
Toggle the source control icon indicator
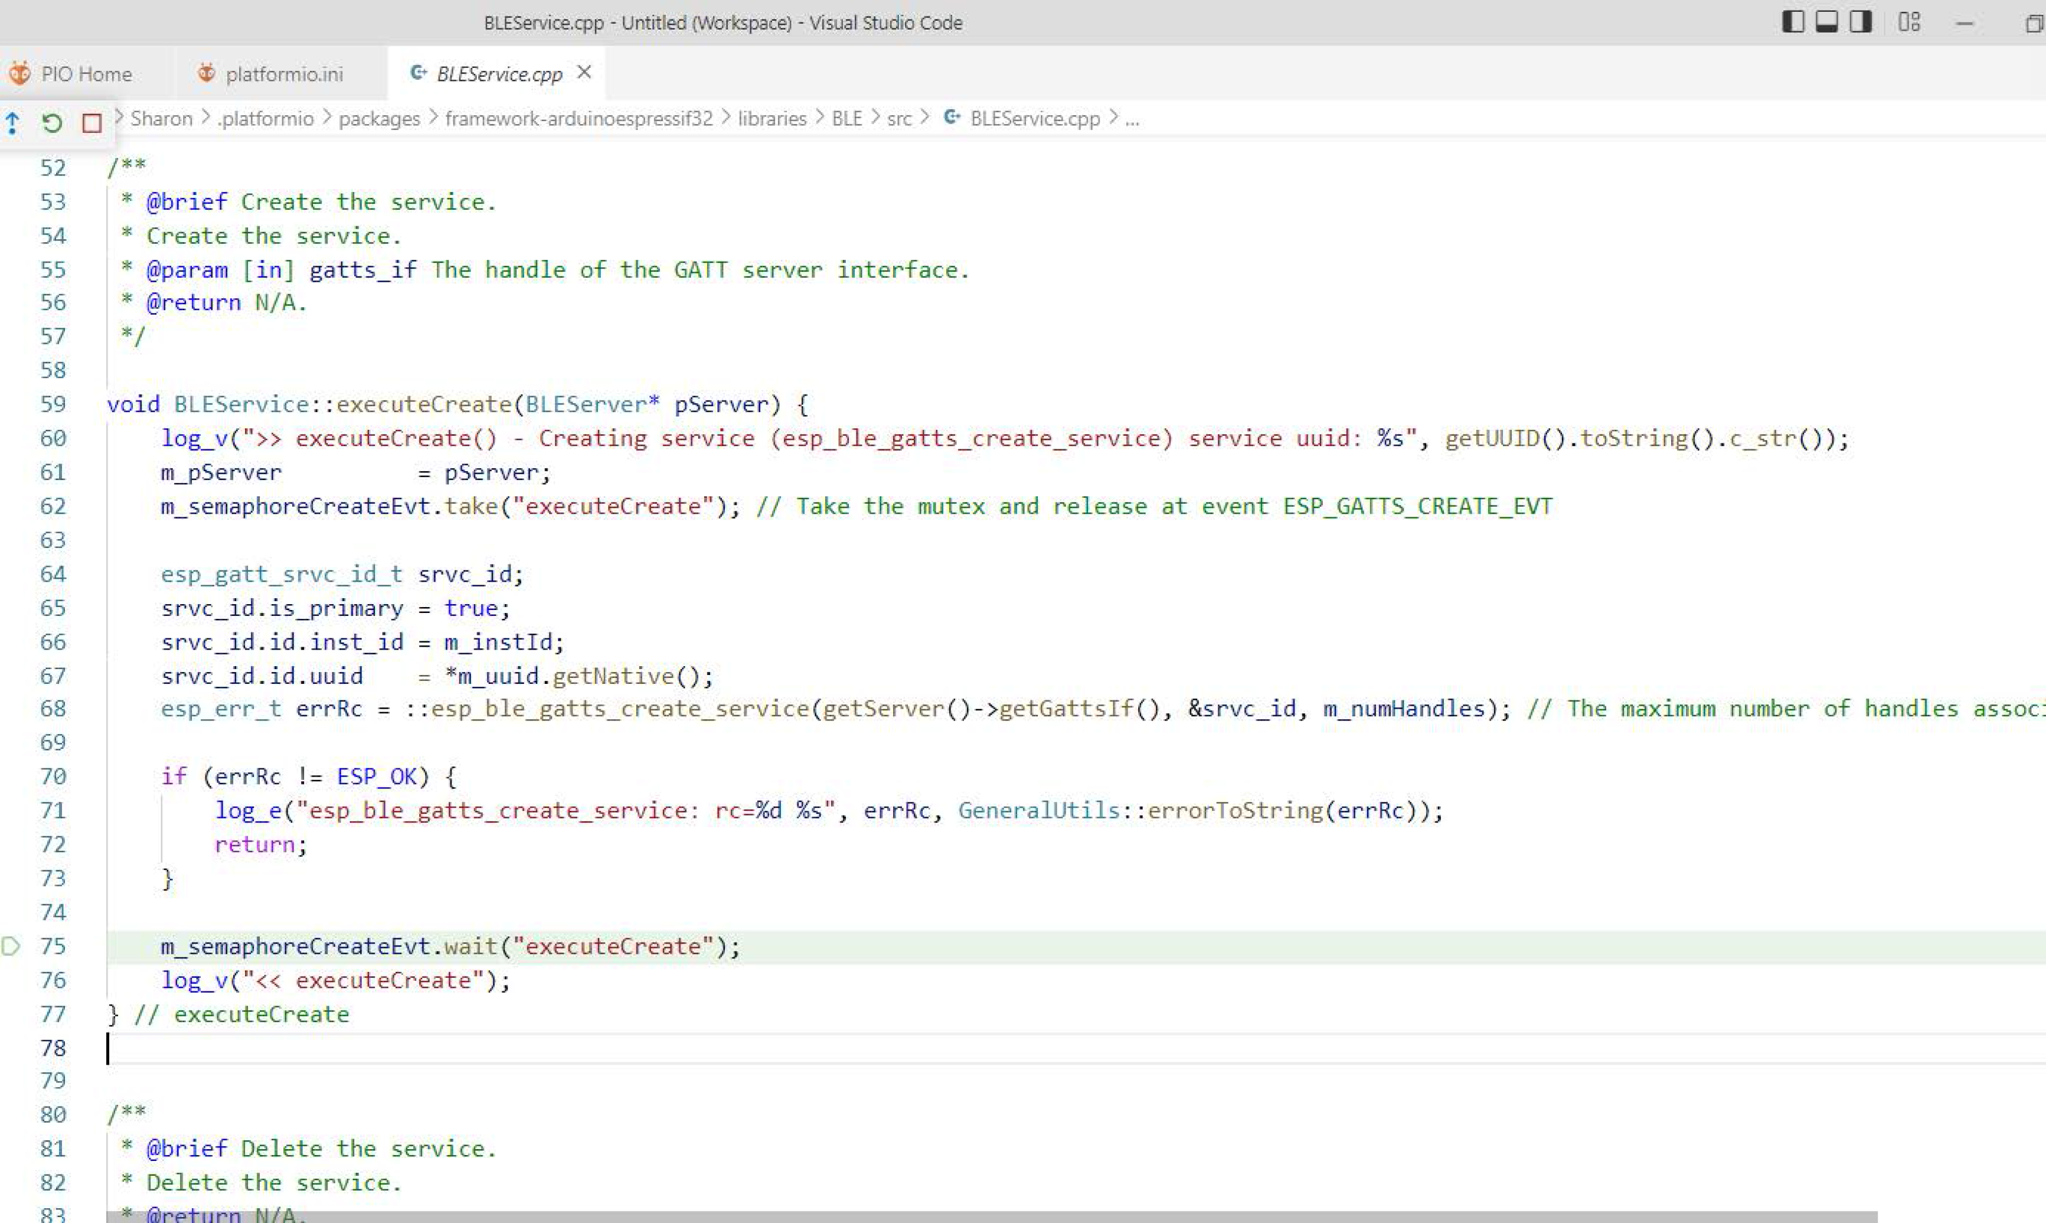click(12, 121)
